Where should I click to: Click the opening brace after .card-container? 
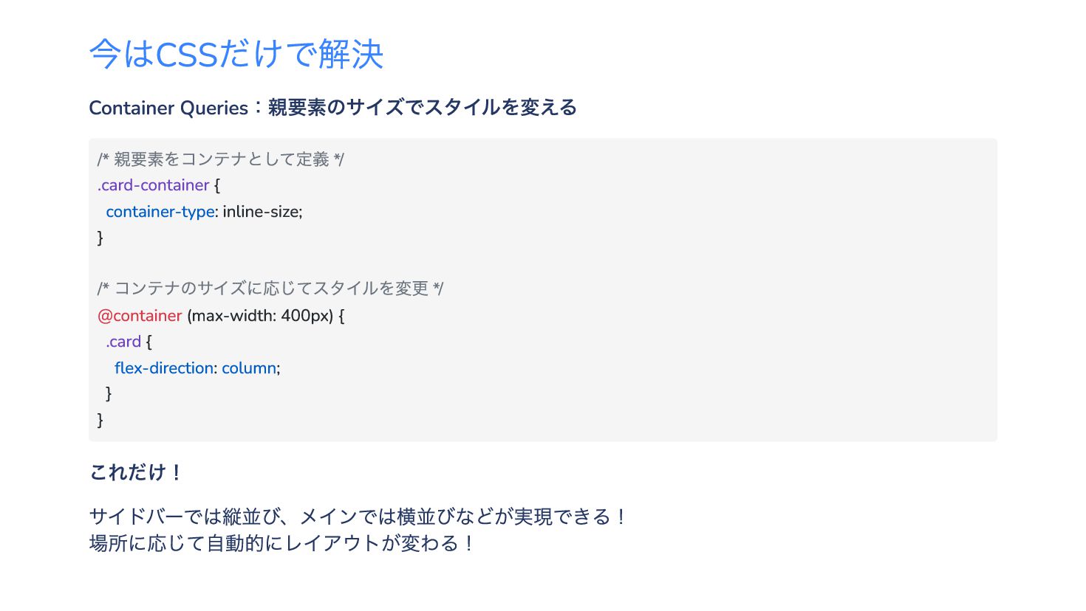pyautogui.click(x=217, y=185)
